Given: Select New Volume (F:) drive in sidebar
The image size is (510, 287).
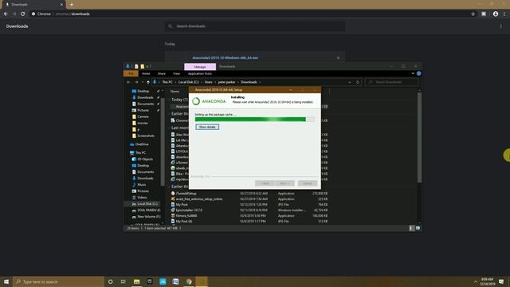Looking at the screenshot, I should pyautogui.click(x=149, y=216).
